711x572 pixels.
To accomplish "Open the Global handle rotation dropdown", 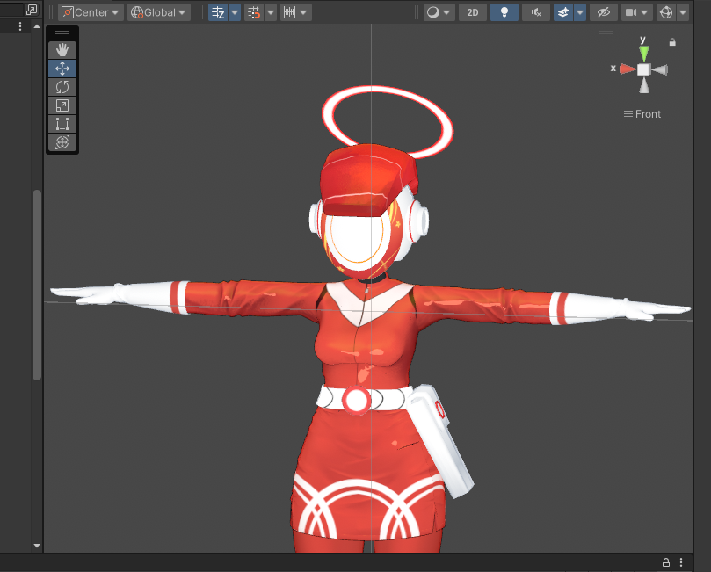I will point(159,12).
